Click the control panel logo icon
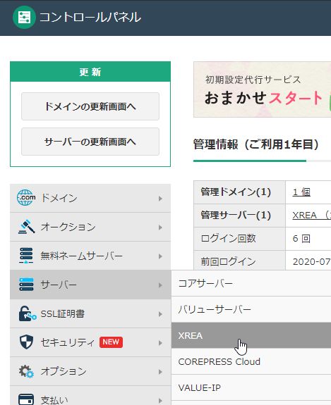This screenshot has height=405, width=331. (24, 17)
